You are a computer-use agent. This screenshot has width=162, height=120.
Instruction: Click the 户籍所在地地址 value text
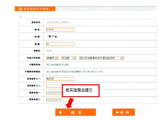tap(74, 71)
